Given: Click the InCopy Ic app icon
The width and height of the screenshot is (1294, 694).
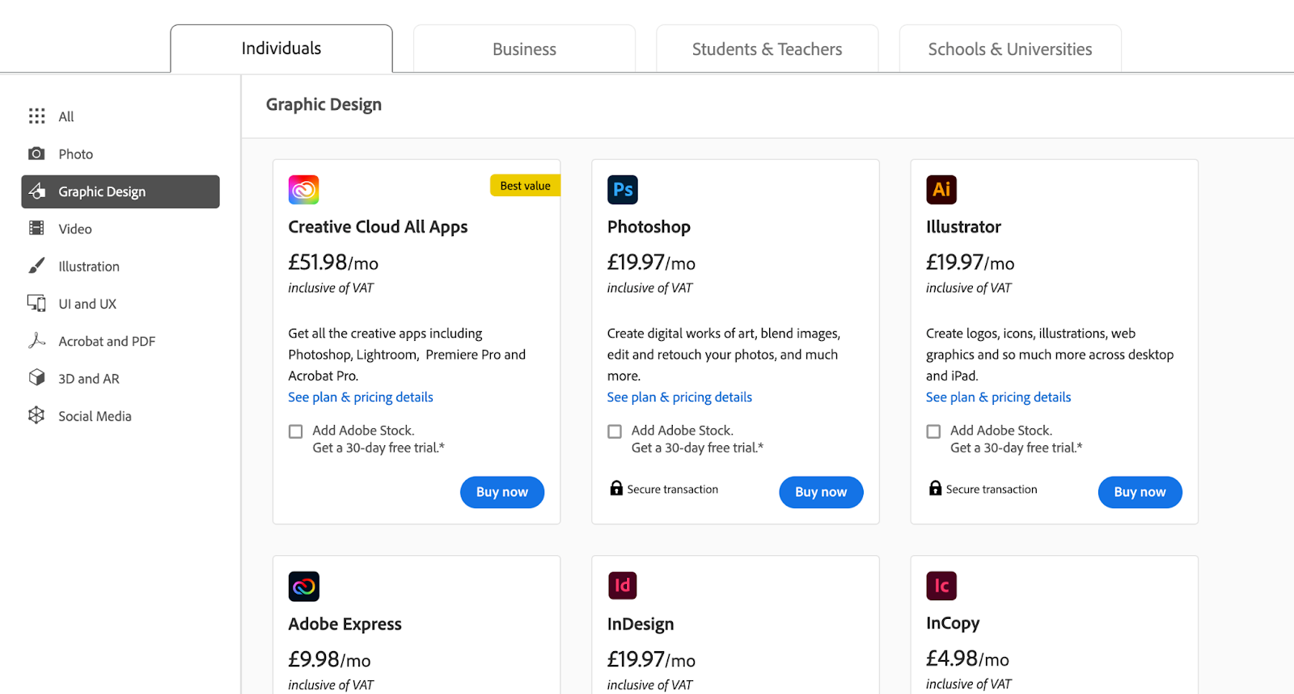Looking at the screenshot, I should tap(941, 586).
